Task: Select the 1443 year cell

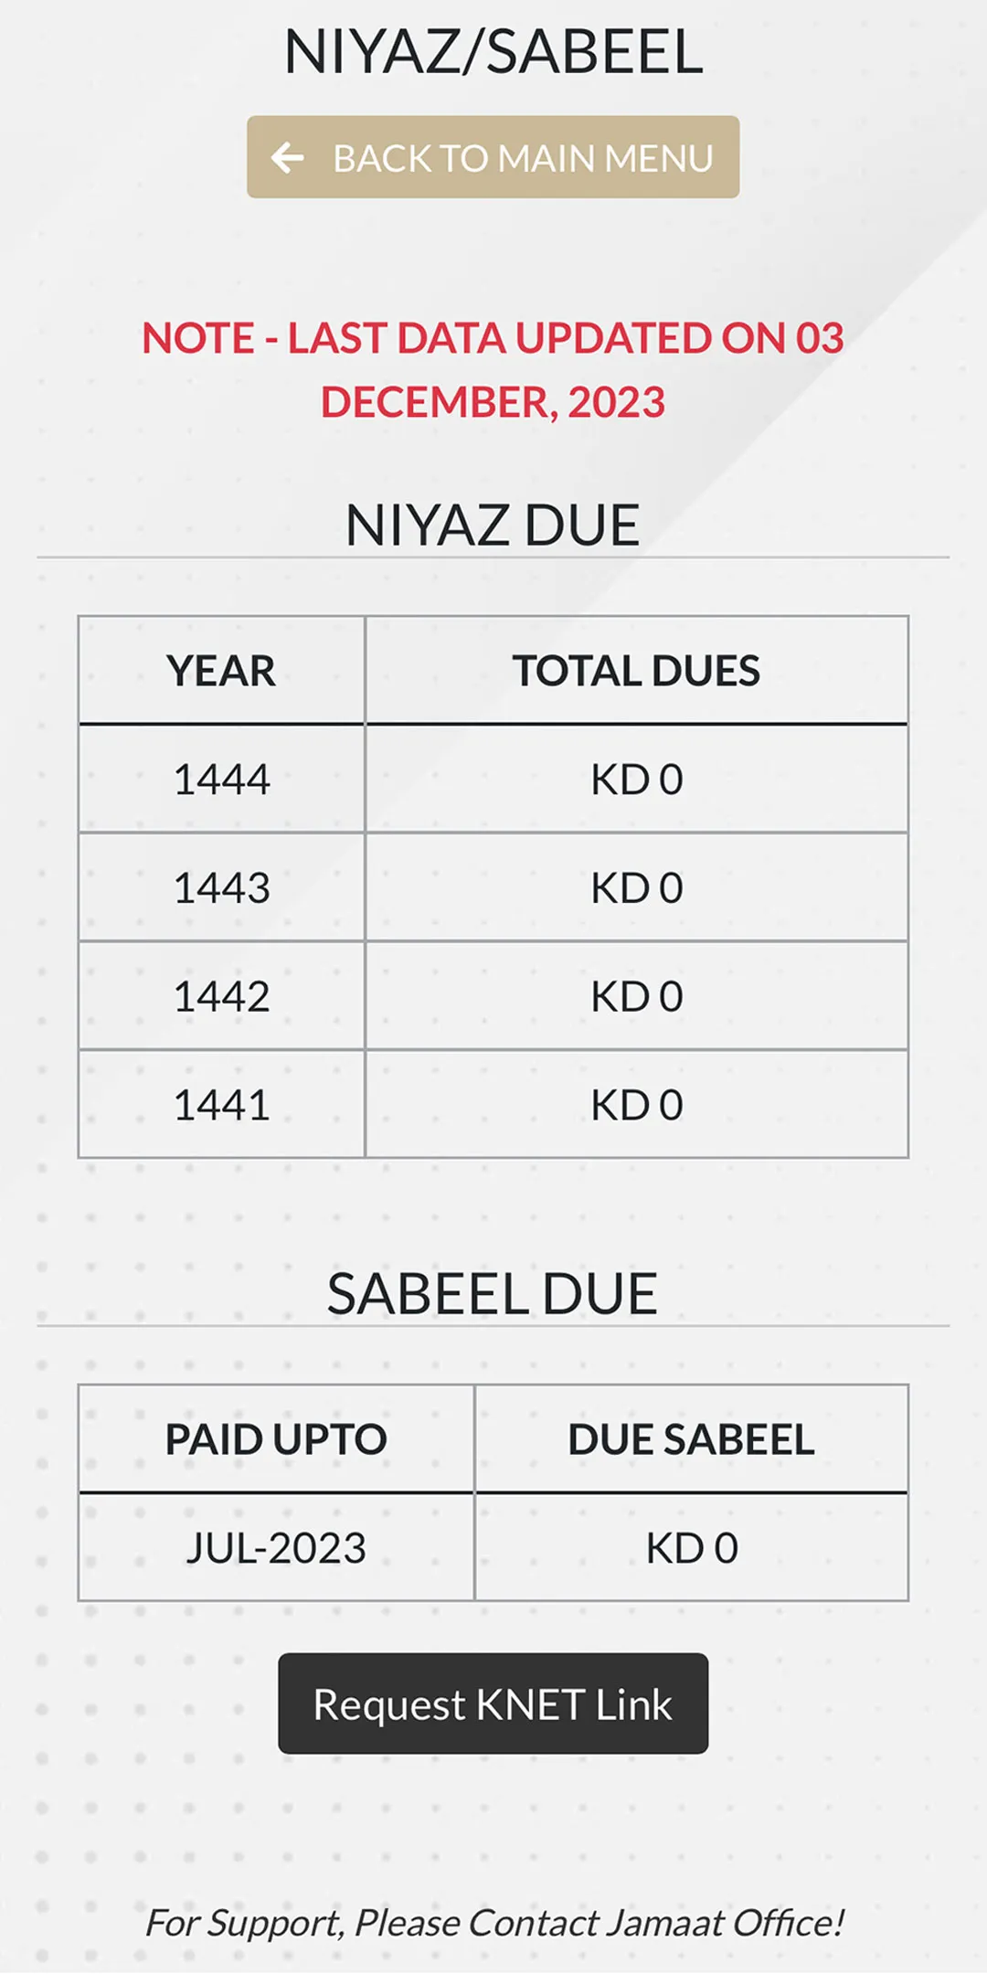Action: point(221,888)
